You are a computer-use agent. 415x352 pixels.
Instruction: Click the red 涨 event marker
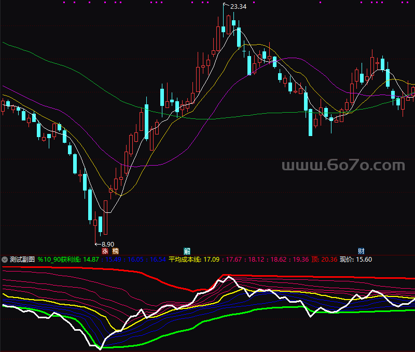105,251
